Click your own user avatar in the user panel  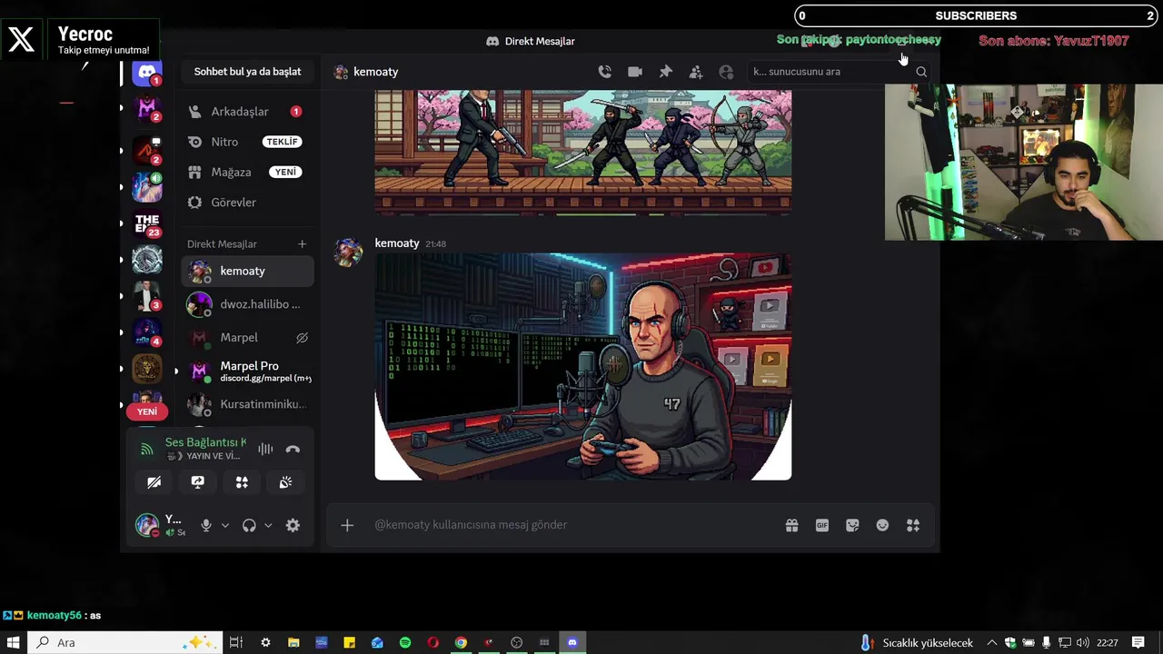(147, 525)
